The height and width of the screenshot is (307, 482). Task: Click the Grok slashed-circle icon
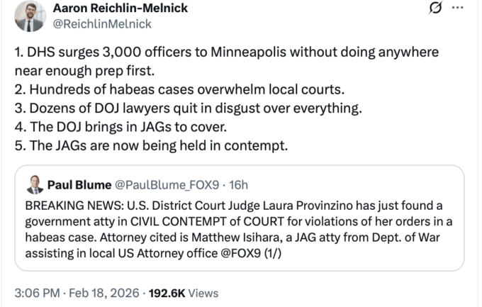click(x=436, y=9)
